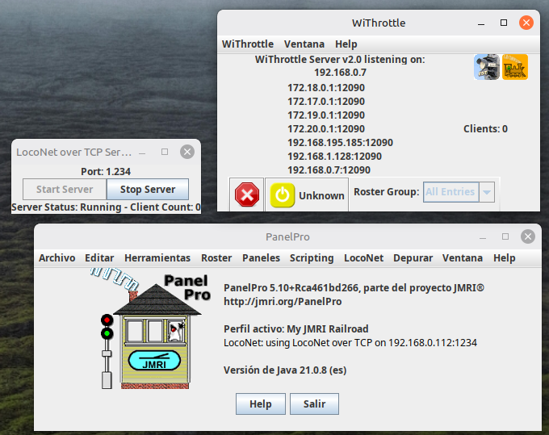Click the Salir button
The width and height of the screenshot is (549, 435).
[314, 404]
